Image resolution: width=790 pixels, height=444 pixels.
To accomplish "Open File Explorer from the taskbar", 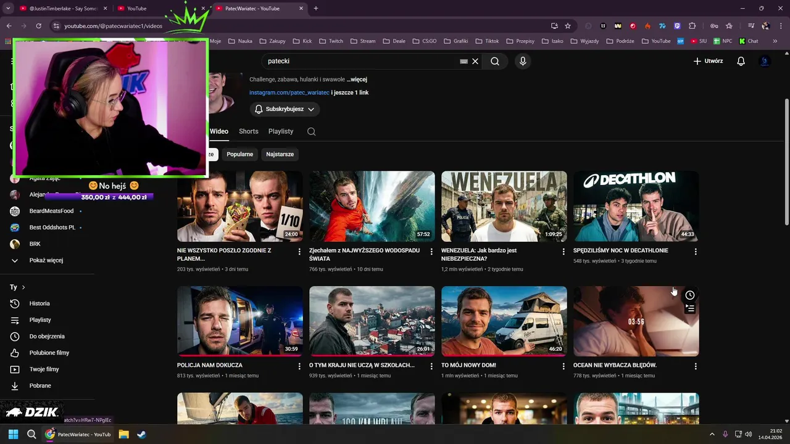I will pos(123,434).
